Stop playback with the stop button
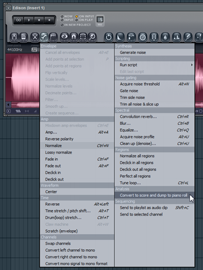 click(39, 20)
